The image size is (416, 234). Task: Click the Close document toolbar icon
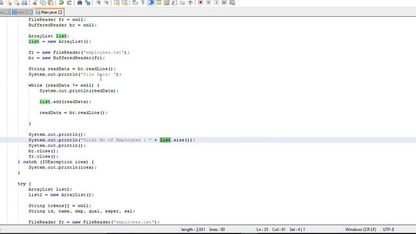click(x=9, y=3)
